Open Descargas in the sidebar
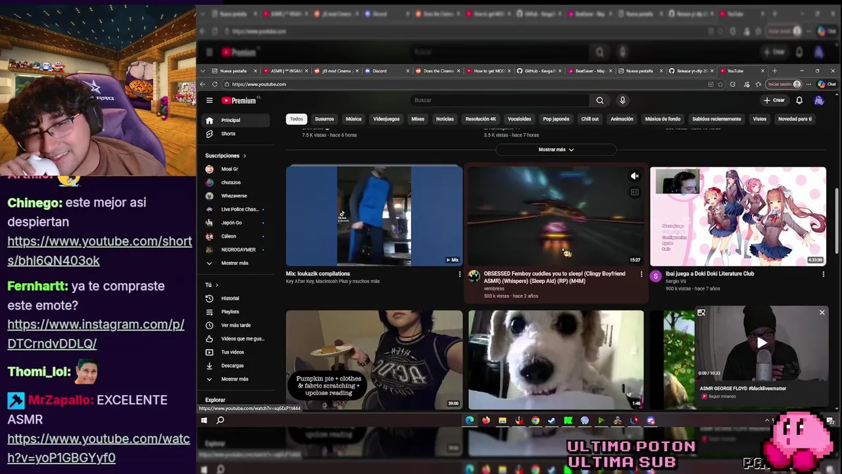Screen dimensions: 842x474 click(x=236, y=365)
